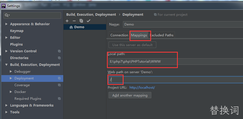Select Keymap in settings tree
The height and width of the screenshot is (119, 243).
17,31
